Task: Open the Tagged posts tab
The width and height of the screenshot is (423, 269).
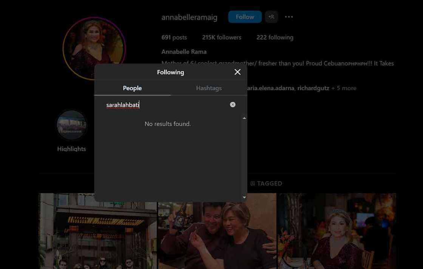Action: [x=266, y=183]
